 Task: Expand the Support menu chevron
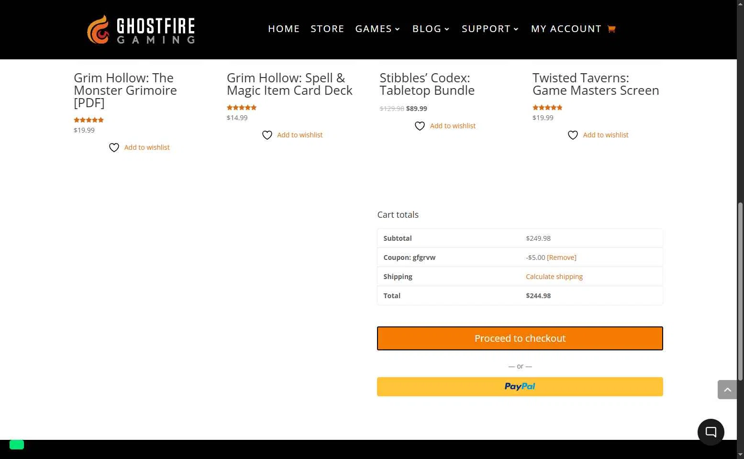coord(516,29)
